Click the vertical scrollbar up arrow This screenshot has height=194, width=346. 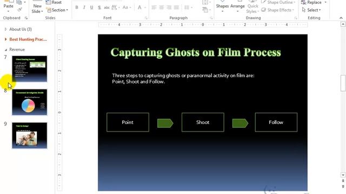(x=343, y=24)
